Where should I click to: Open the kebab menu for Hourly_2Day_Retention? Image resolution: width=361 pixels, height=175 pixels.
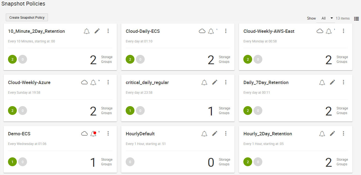click(343, 133)
